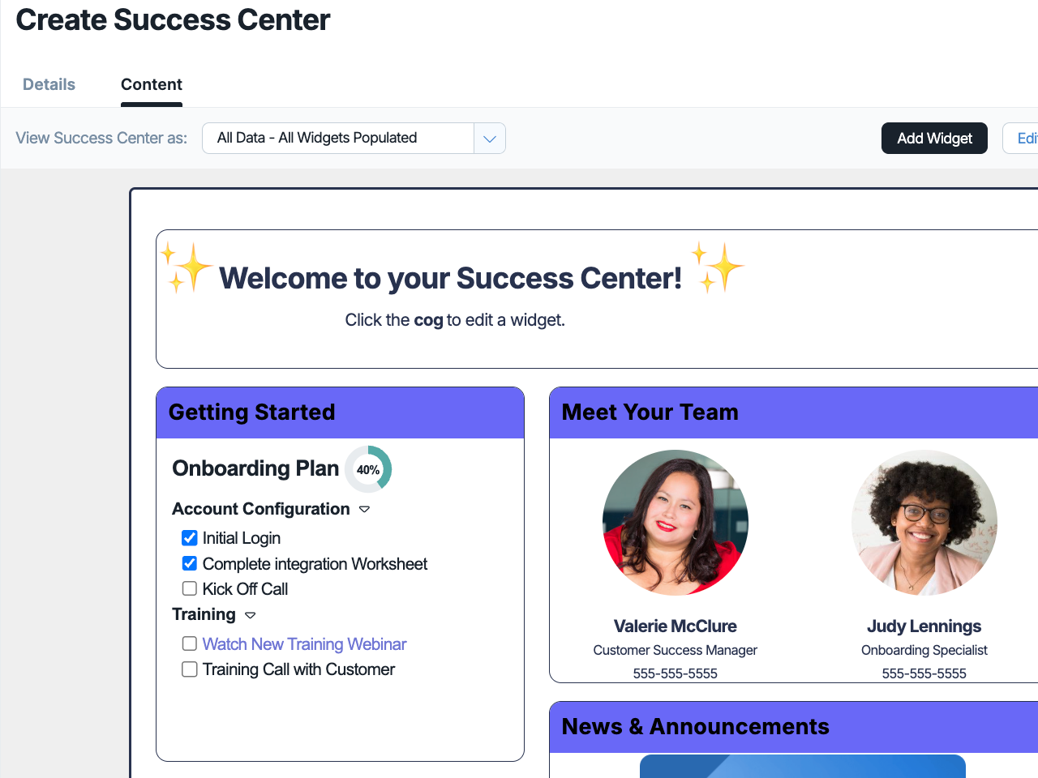
Task: Open Judy Lennings' profile photo
Action: coord(924,523)
